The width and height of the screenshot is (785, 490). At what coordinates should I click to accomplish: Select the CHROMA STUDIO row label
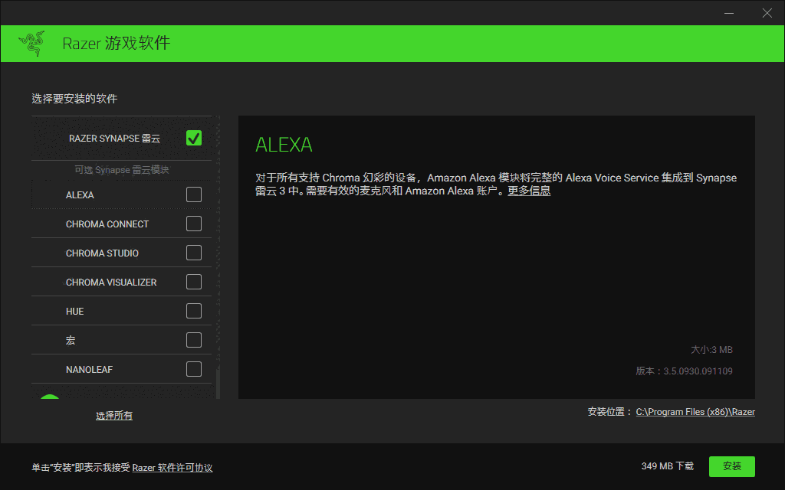click(102, 253)
